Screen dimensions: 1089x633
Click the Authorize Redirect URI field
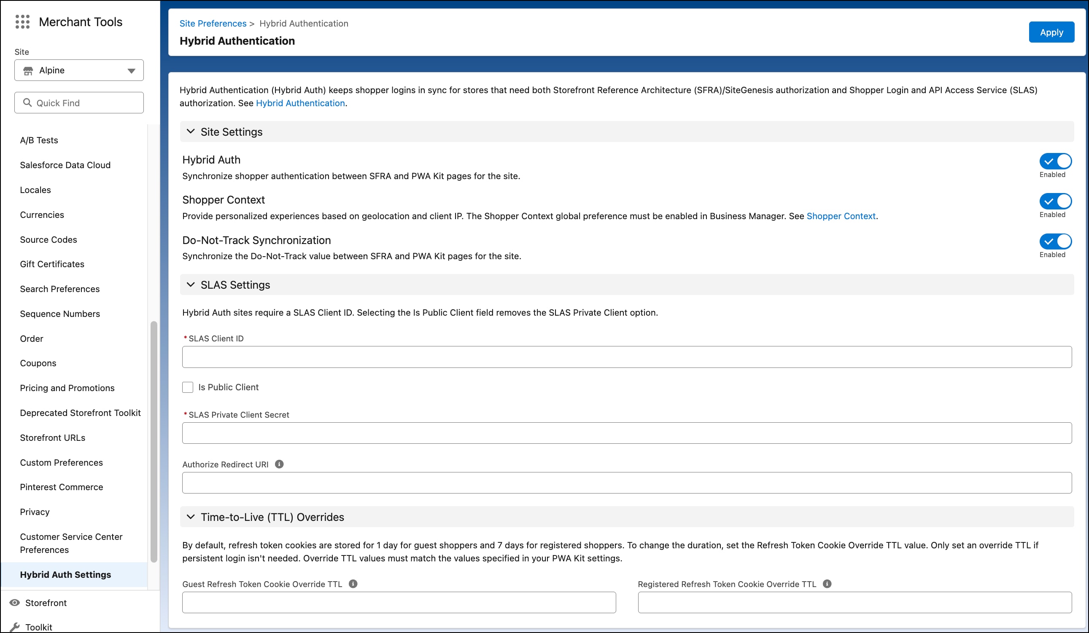[x=627, y=483]
